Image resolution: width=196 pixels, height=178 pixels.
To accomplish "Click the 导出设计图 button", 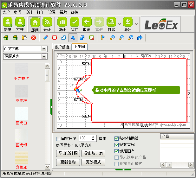I will tap(68, 154).
